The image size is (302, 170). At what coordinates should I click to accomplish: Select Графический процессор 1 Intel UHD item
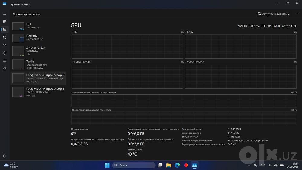[38, 92]
